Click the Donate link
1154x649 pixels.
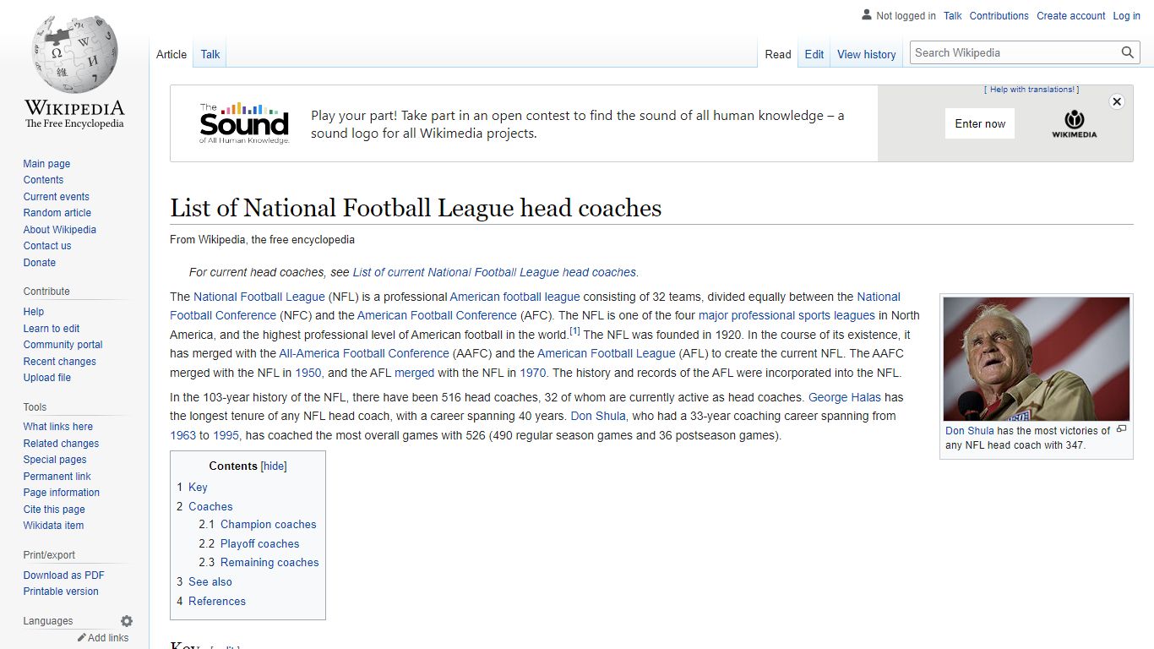coord(39,263)
